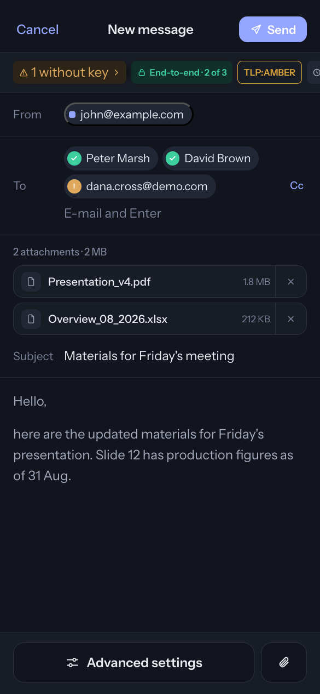The height and width of the screenshot is (694, 320).
Task: Open the From sender john@example.com selector
Action: click(129, 115)
